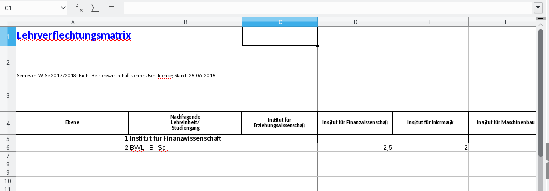
Task: Click the Sum sigma icon
Action: (x=95, y=8)
